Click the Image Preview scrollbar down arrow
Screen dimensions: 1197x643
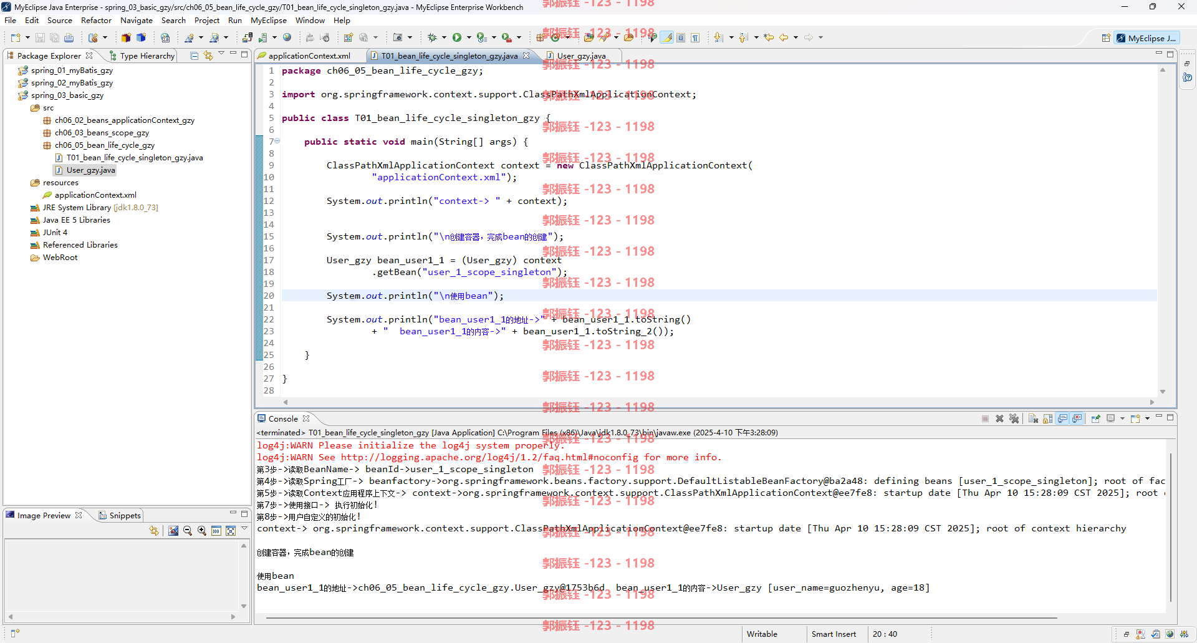[244, 606]
